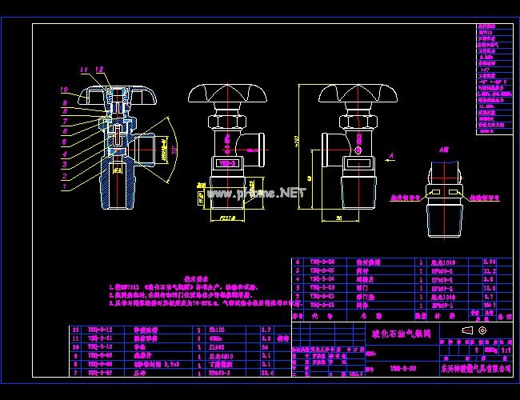
Task: Select part balloon number 2
Action: tap(64, 176)
